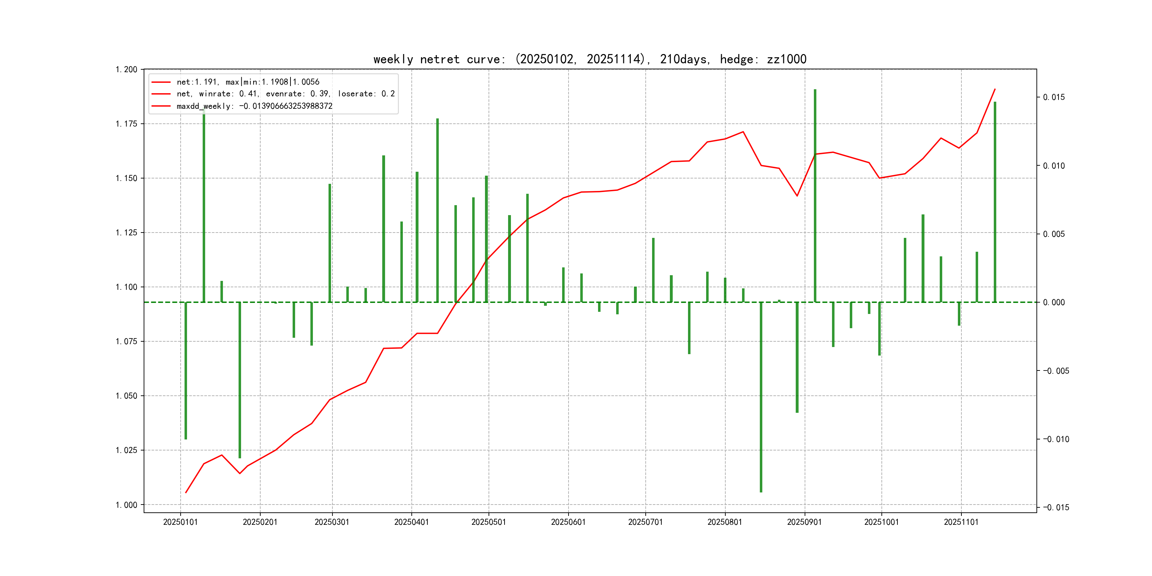
Task: Click the 0.015 right axis label
Action: click(1054, 97)
